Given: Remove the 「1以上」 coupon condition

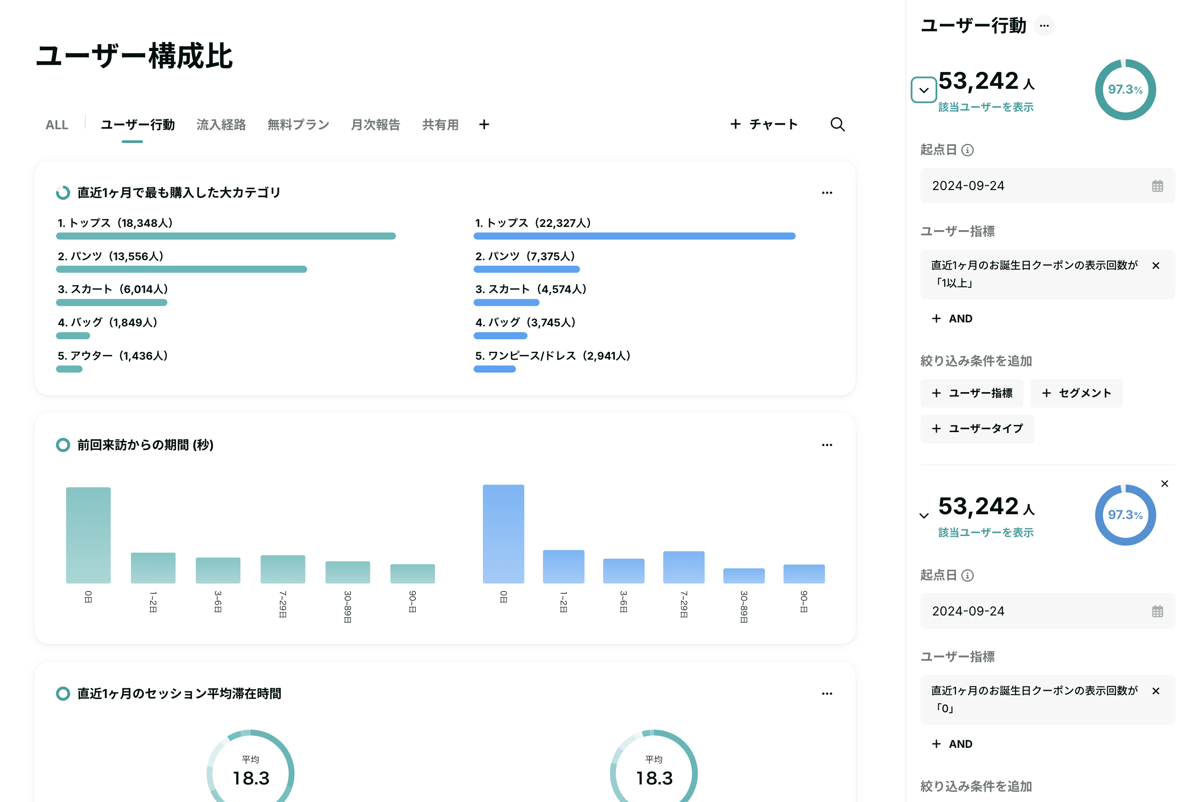Looking at the screenshot, I should coord(1155,265).
